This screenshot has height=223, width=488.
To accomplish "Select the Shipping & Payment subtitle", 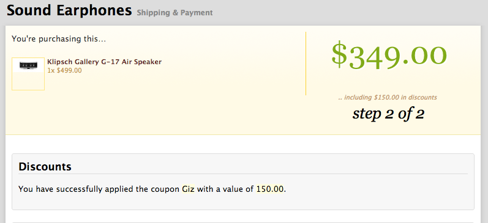I will pyautogui.click(x=175, y=13).
